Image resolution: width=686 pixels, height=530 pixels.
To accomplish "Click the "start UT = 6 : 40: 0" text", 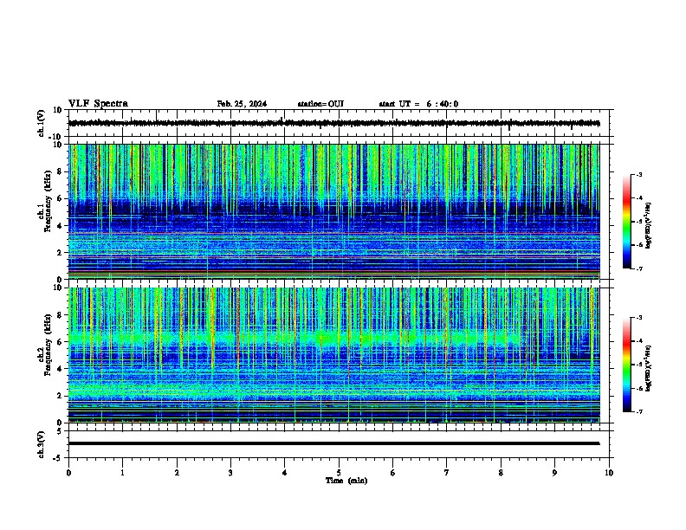I will [x=418, y=104].
